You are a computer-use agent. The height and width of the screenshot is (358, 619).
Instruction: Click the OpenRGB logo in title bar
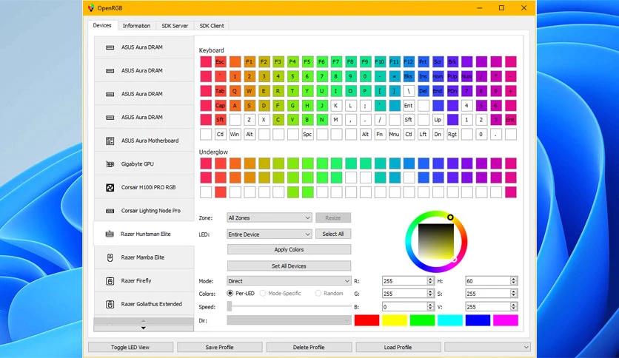91,8
